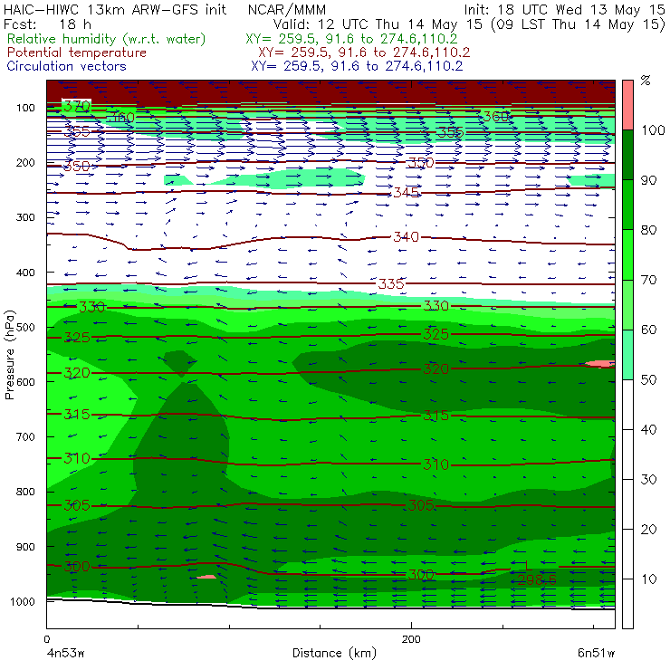Click the '10' colorbar tick label
The width and height of the screenshot is (670, 670).
pos(648,579)
